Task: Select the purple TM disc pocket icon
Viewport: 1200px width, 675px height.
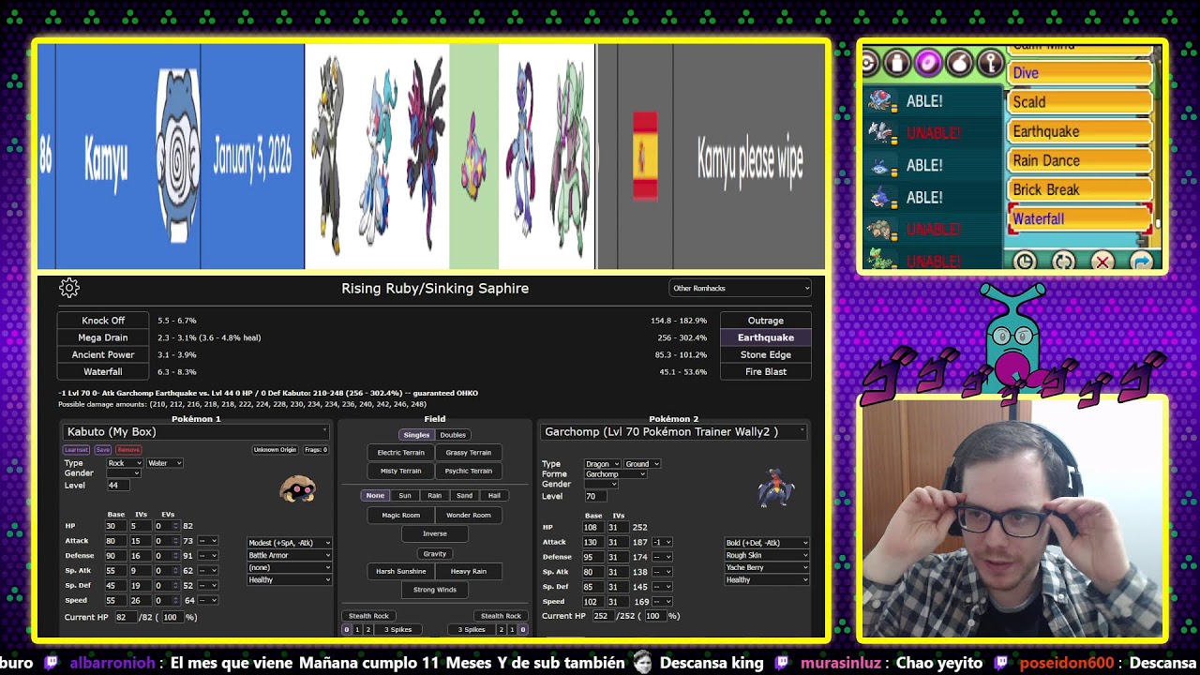Action: [x=928, y=63]
